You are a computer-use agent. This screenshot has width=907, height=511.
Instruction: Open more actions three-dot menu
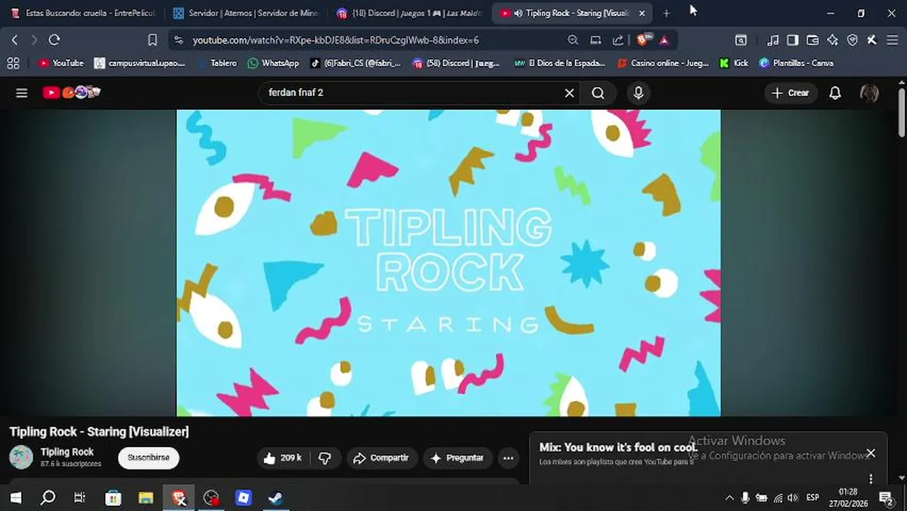pos(508,458)
